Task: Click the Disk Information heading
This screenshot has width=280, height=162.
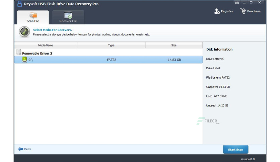Action: tap(219, 50)
